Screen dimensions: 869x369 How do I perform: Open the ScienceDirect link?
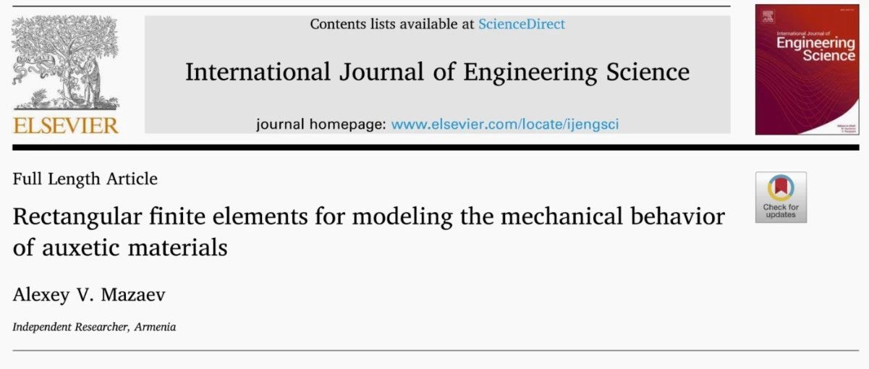(x=522, y=24)
